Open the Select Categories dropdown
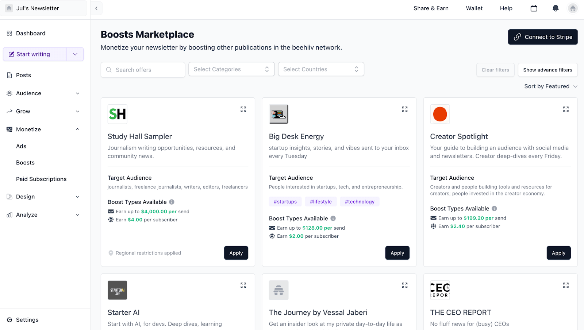Image resolution: width=584 pixels, height=330 pixels. pos(231,69)
